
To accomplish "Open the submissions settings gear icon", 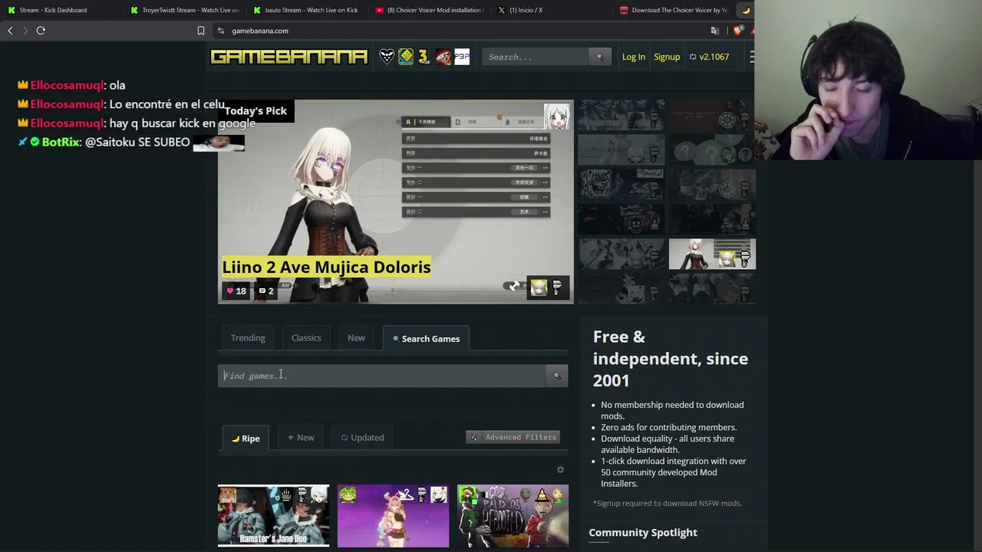I will 560,470.
